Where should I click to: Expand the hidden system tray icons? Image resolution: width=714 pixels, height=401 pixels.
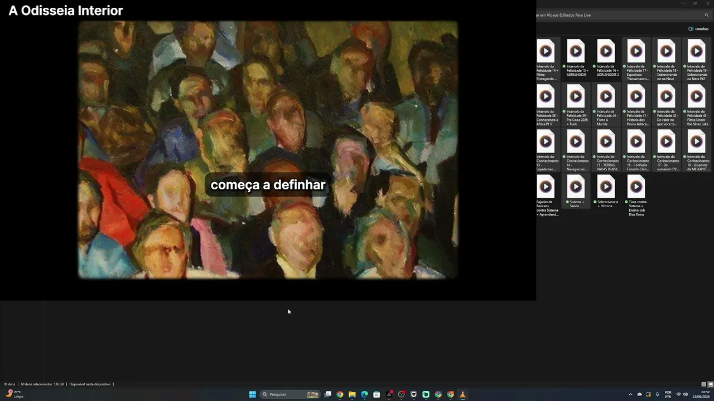pos(630,394)
